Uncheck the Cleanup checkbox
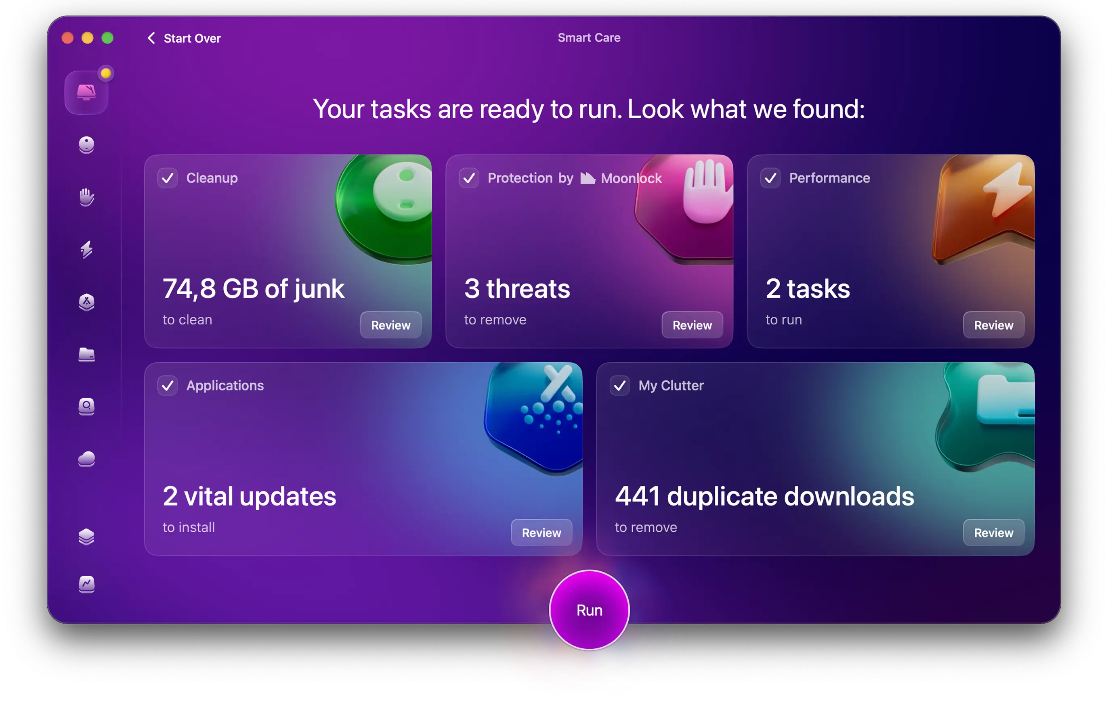The image size is (1108, 702). (168, 178)
